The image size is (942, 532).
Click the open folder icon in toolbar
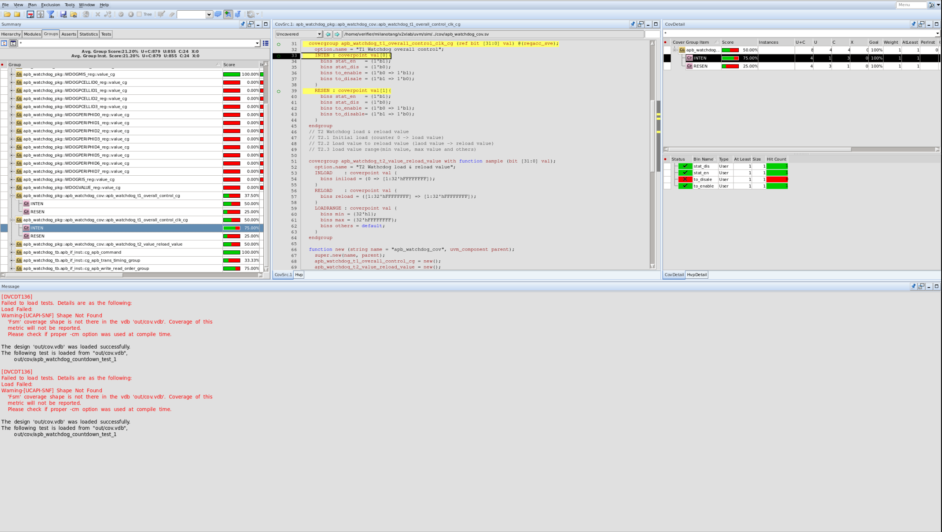7,14
